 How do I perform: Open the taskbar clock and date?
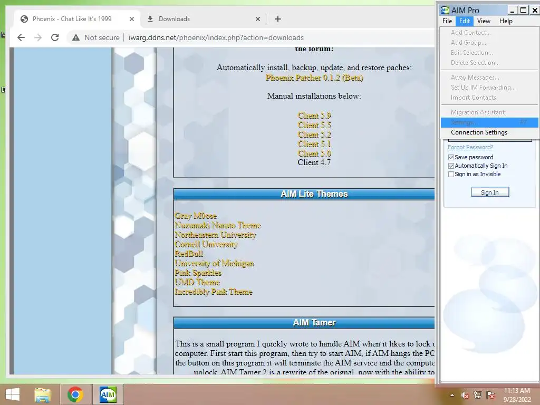click(x=517, y=395)
